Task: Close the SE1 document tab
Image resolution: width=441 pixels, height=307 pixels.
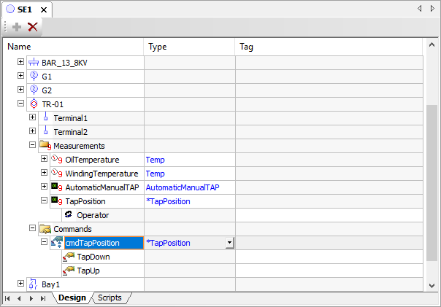Action: 43,9
